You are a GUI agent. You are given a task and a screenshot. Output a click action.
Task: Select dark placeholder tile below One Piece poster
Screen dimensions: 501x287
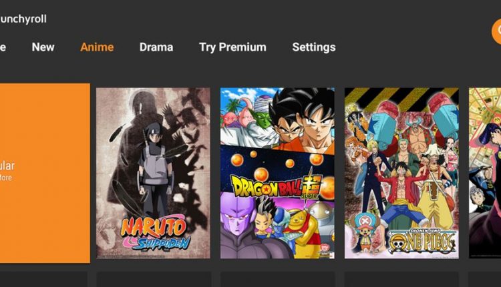tap(401, 280)
